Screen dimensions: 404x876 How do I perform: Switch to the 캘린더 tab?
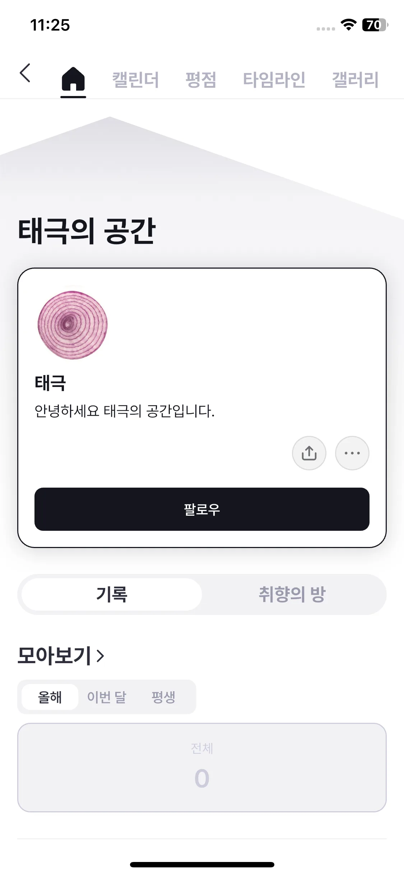[x=135, y=80]
